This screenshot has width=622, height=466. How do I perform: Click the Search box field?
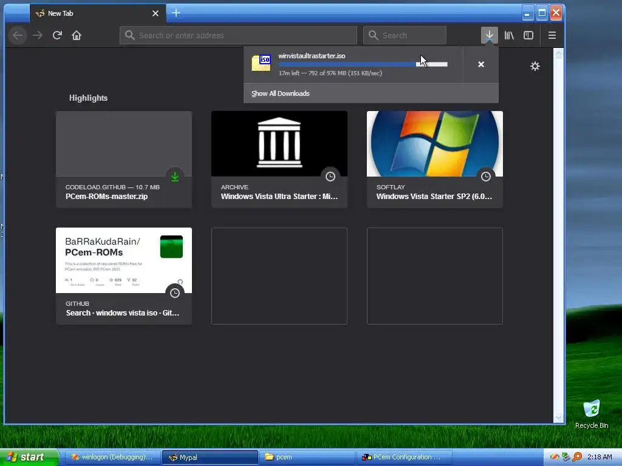[405, 35]
